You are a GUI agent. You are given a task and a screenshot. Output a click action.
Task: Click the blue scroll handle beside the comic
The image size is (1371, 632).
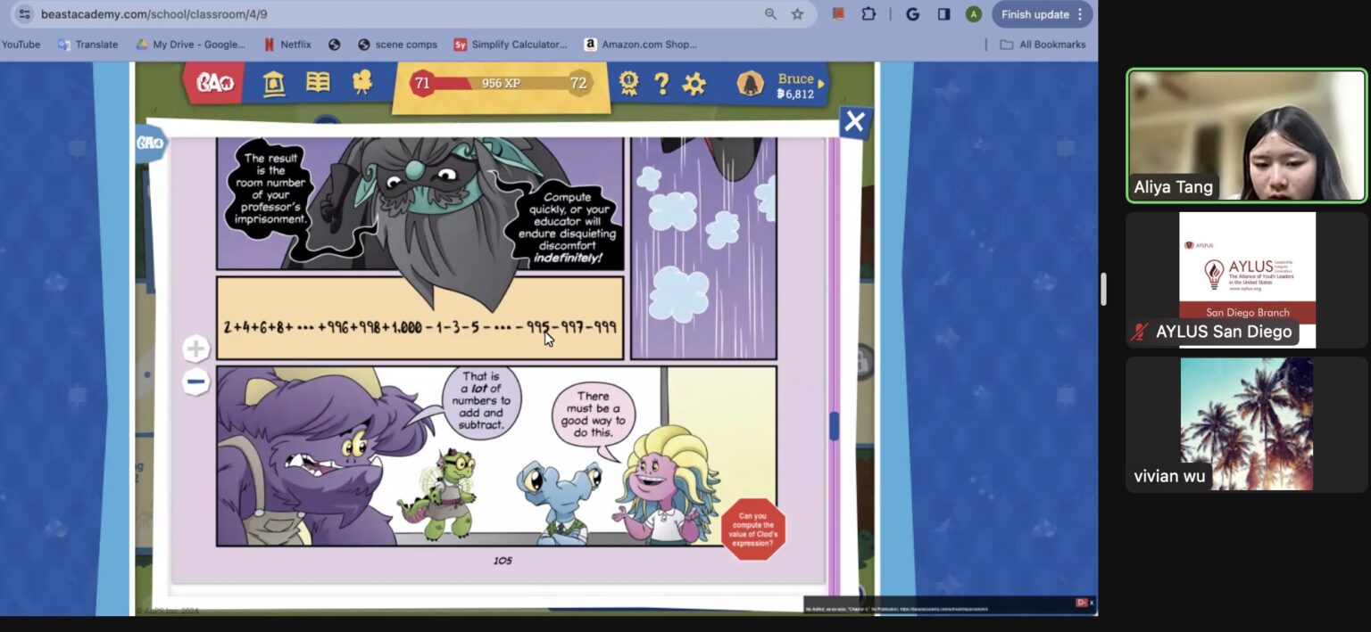(834, 426)
